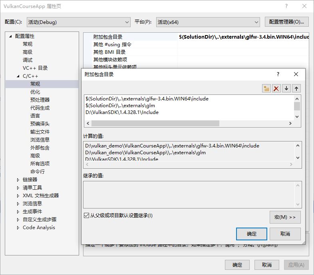Screen dimensions: 314x275
Task: Click 确定 in 附加包含目录 dialog
Action: point(252,234)
